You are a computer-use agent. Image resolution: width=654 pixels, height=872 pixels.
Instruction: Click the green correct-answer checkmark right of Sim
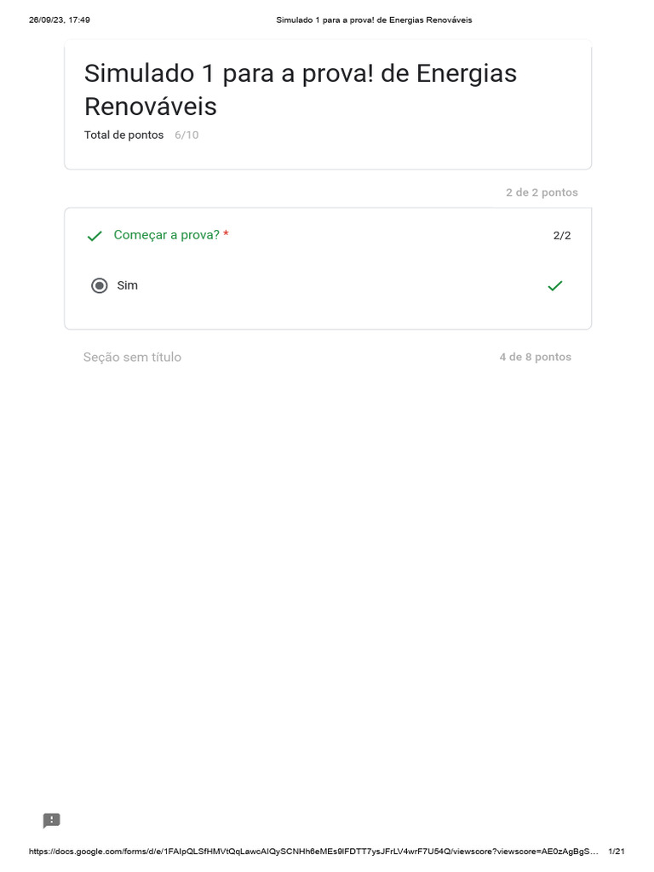[555, 286]
